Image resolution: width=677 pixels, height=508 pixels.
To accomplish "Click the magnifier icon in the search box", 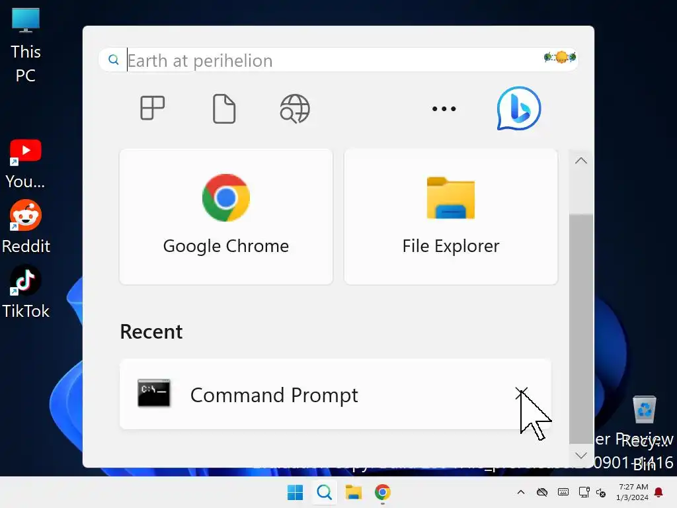I will 114,60.
